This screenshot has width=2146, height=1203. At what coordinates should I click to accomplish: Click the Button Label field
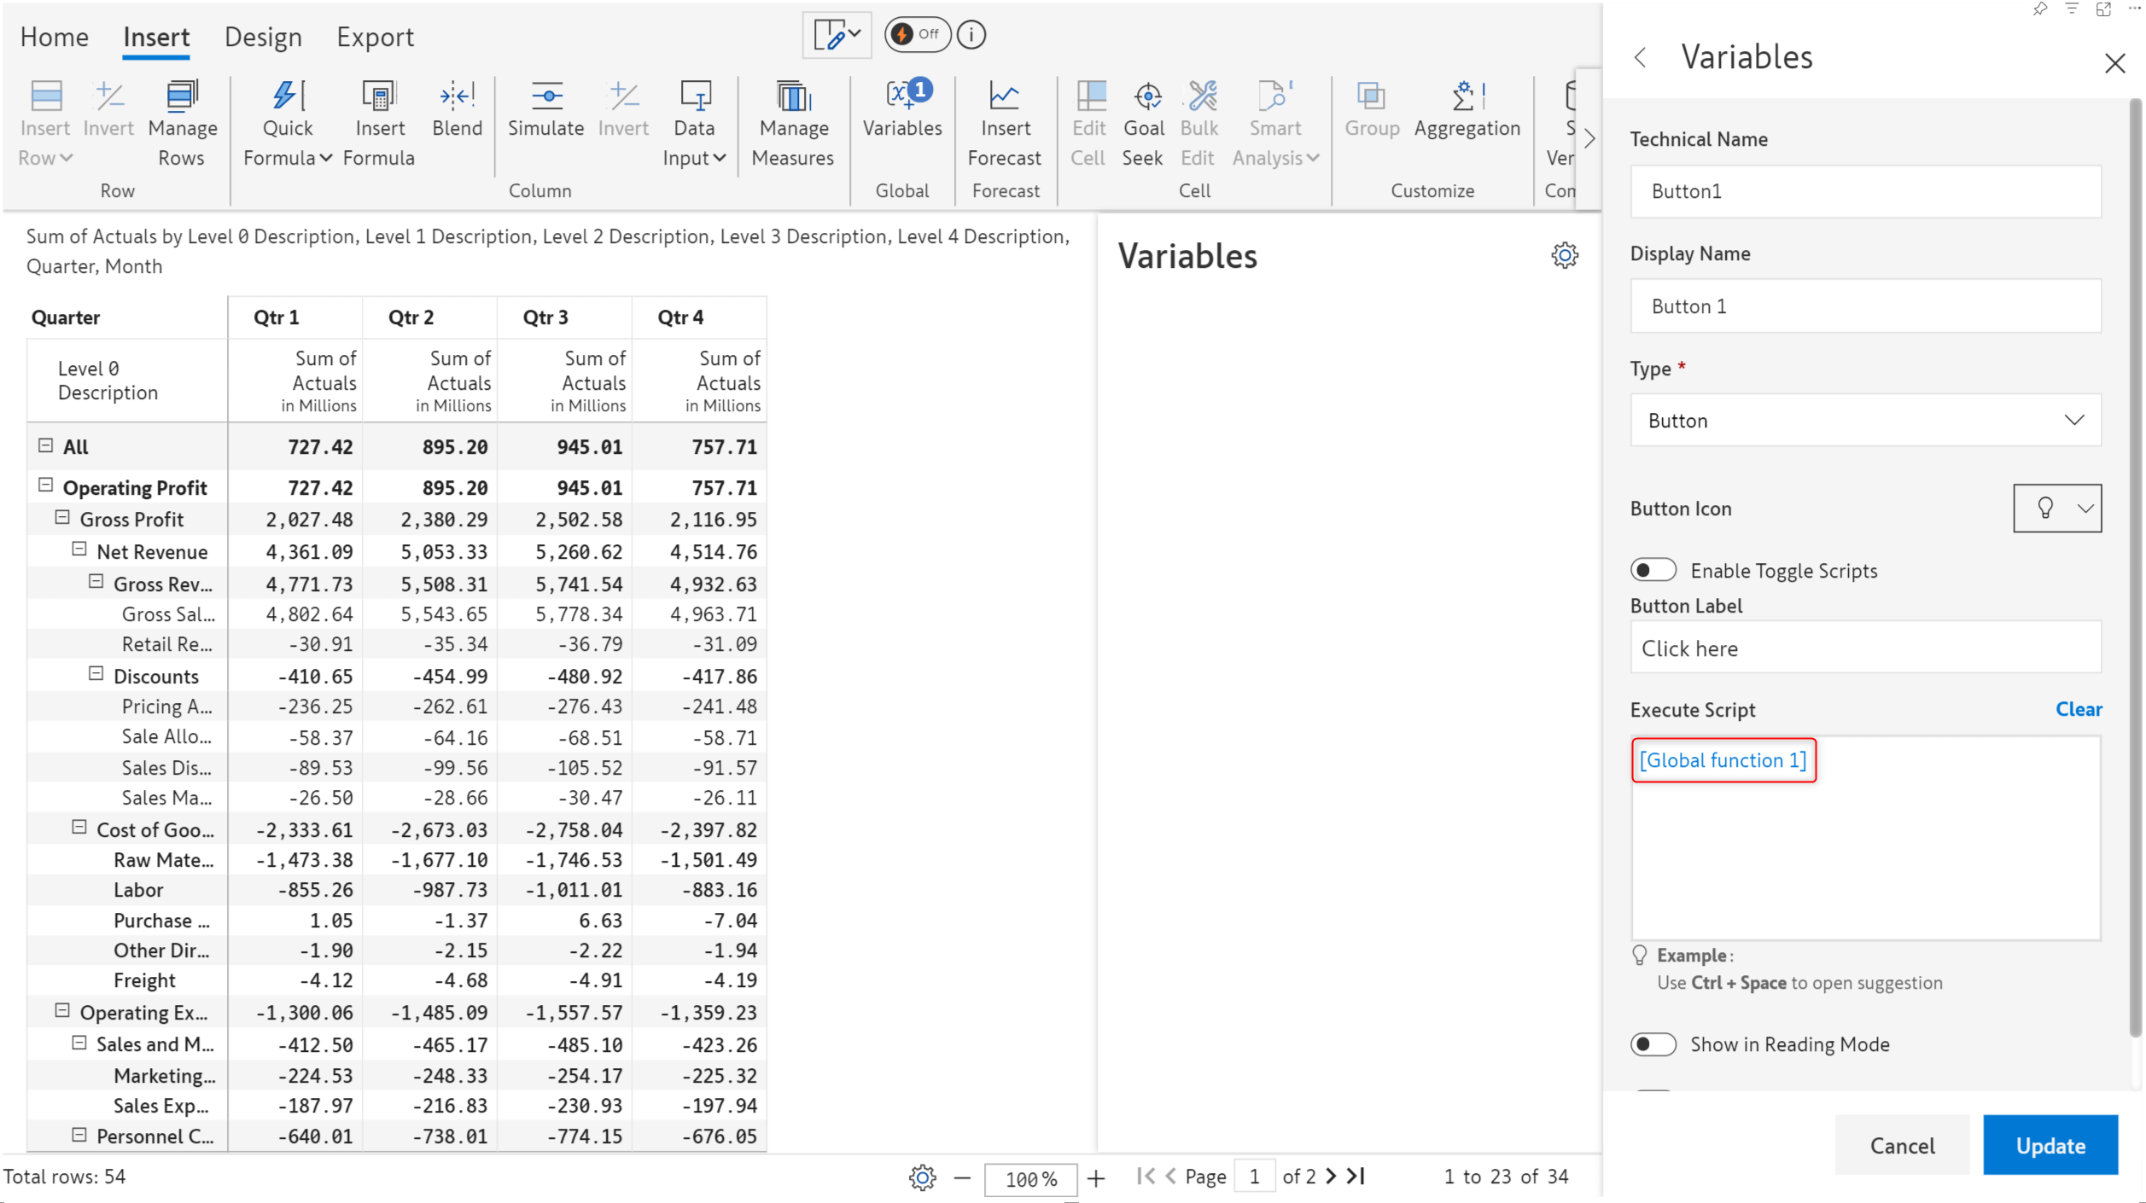click(1865, 648)
